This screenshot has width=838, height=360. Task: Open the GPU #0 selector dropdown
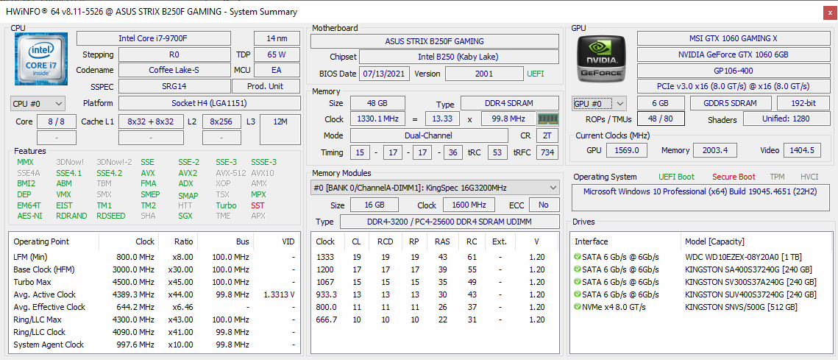pyautogui.click(x=599, y=103)
